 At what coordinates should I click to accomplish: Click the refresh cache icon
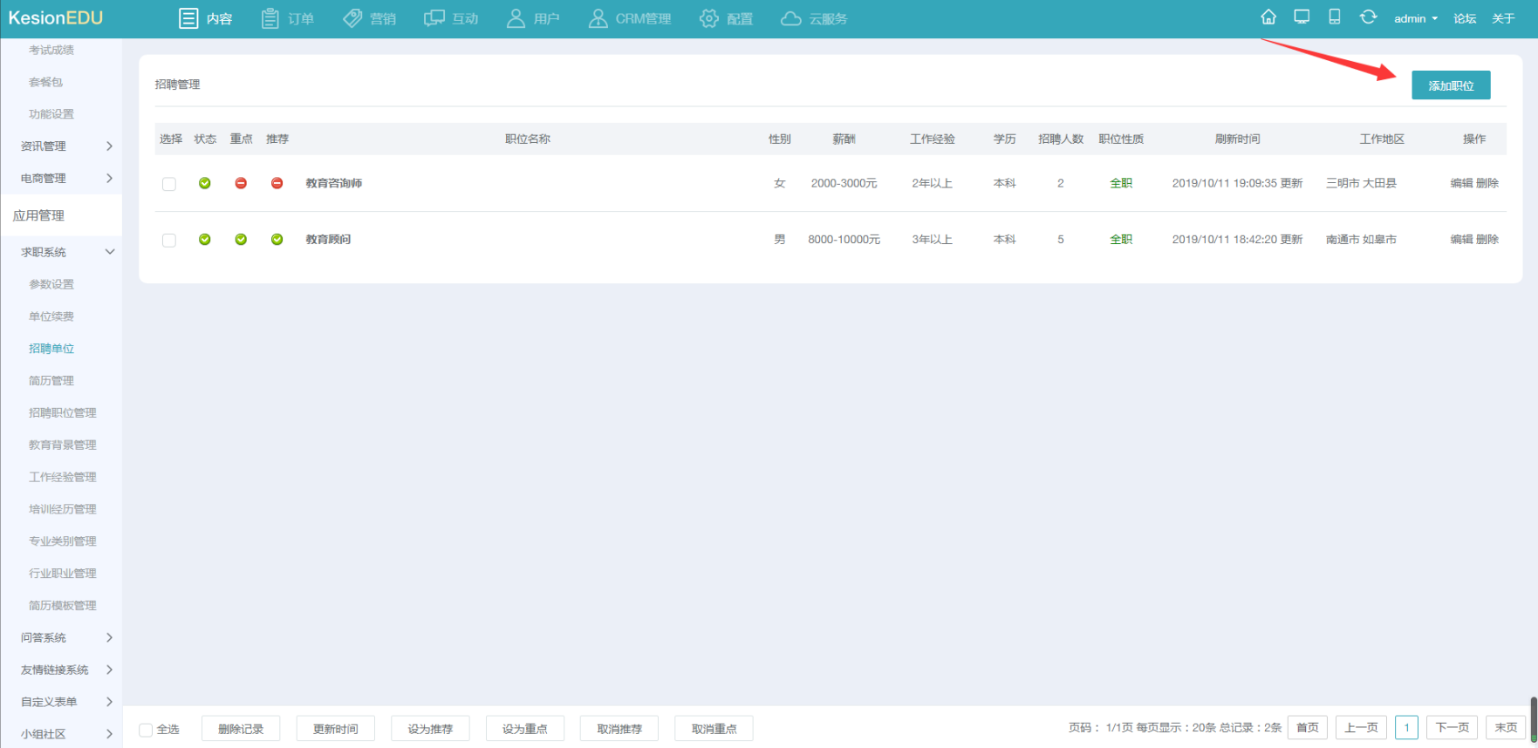click(x=1368, y=17)
